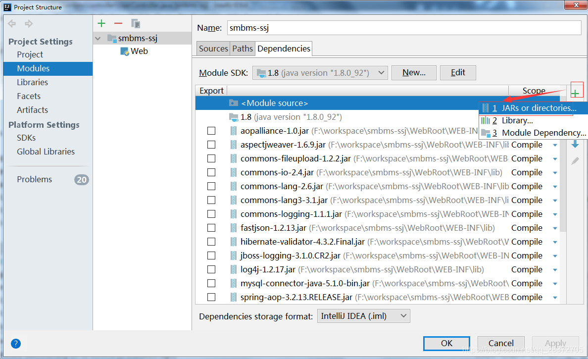Click the jar icon of jboss-logging-3.1.0.CR2.jar
This screenshot has height=359, width=588.
(x=234, y=256)
